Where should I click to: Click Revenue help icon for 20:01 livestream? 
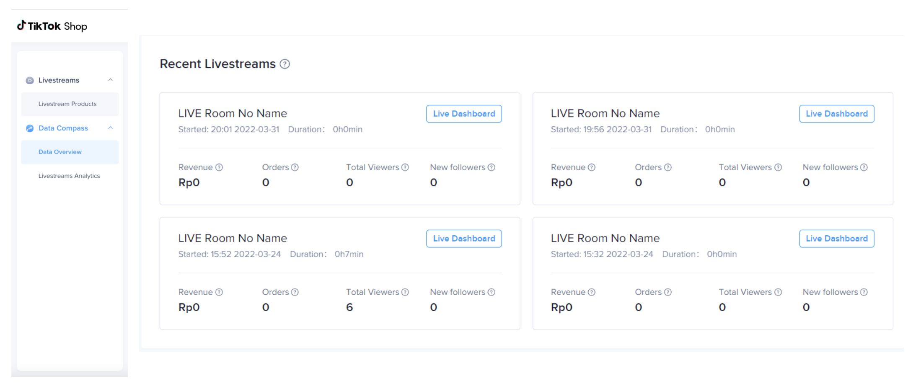pyautogui.click(x=219, y=167)
